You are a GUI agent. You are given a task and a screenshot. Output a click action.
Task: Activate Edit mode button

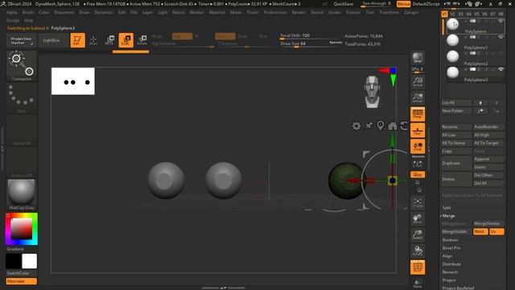[x=77, y=40]
